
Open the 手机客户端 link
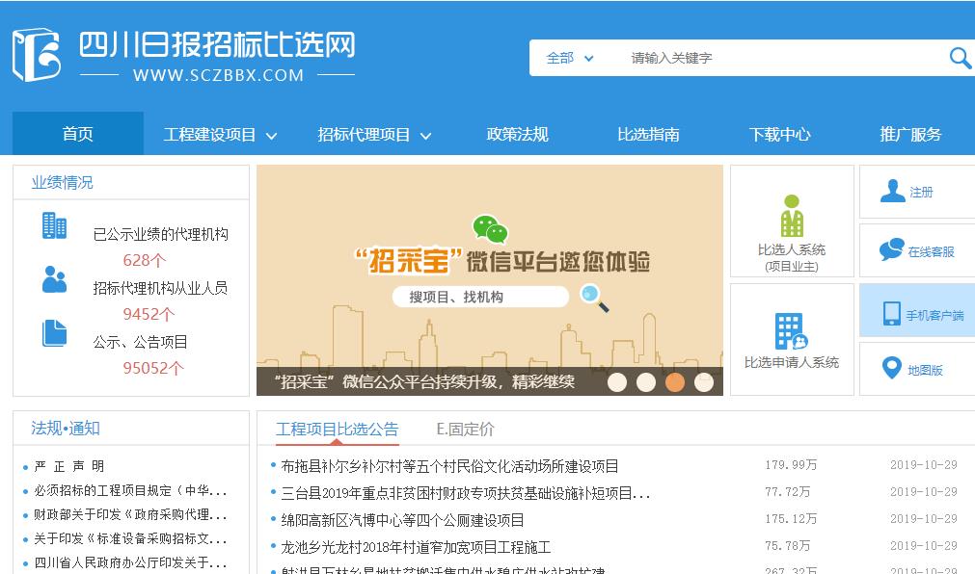934,316
